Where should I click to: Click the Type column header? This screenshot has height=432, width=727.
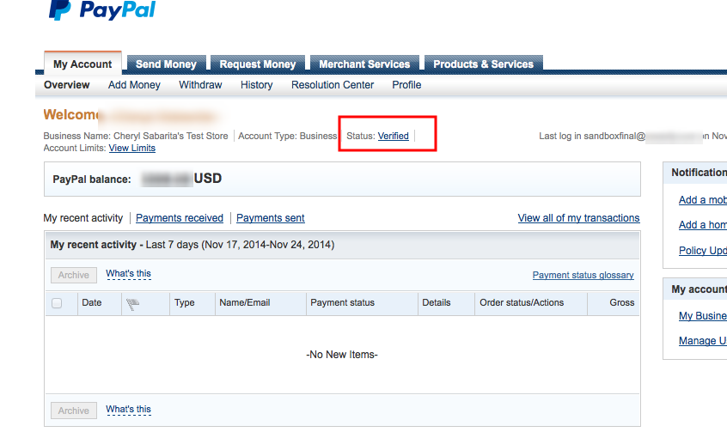tap(185, 302)
